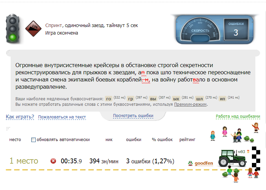Viewport: 266px width, 190px height.
Task: Click the % ошибок column header
Action: 162,140
